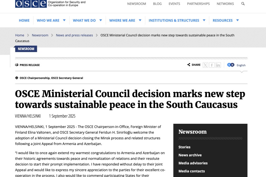Click the article headline text
The width and height of the screenshot is (266, 177).
point(130,99)
